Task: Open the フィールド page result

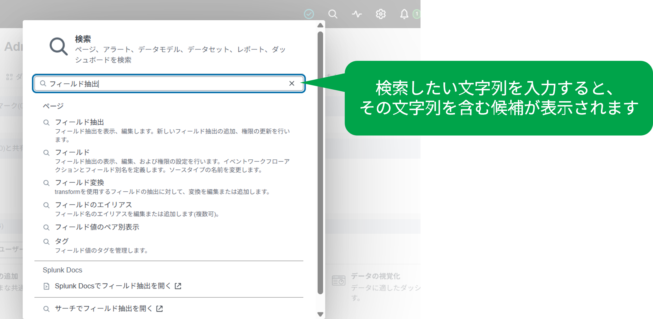Action: point(72,152)
